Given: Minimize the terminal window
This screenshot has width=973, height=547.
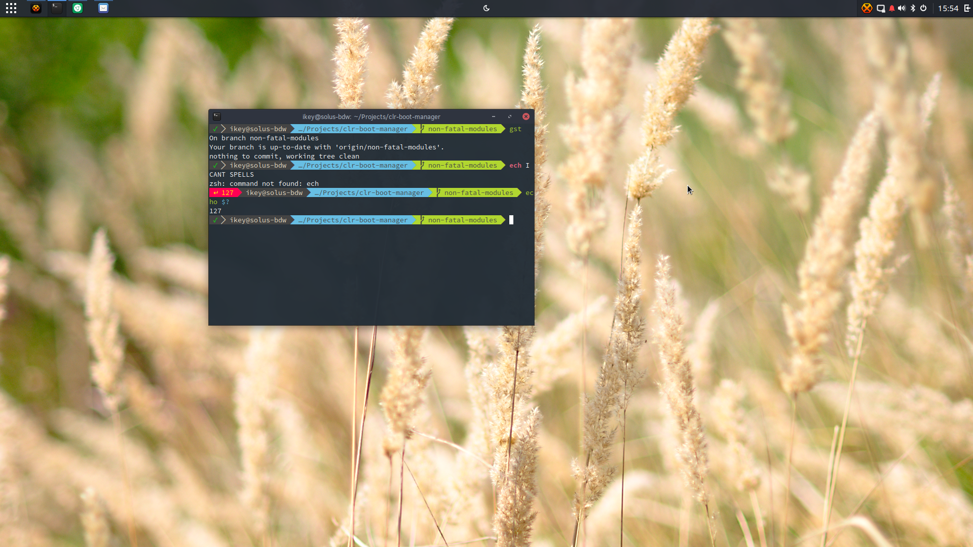Looking at the screenshot, I should 493,116.
